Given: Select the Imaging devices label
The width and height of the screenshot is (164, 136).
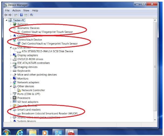Looking at the screenshot, I should pyautogui.click(x=27, y=67).
